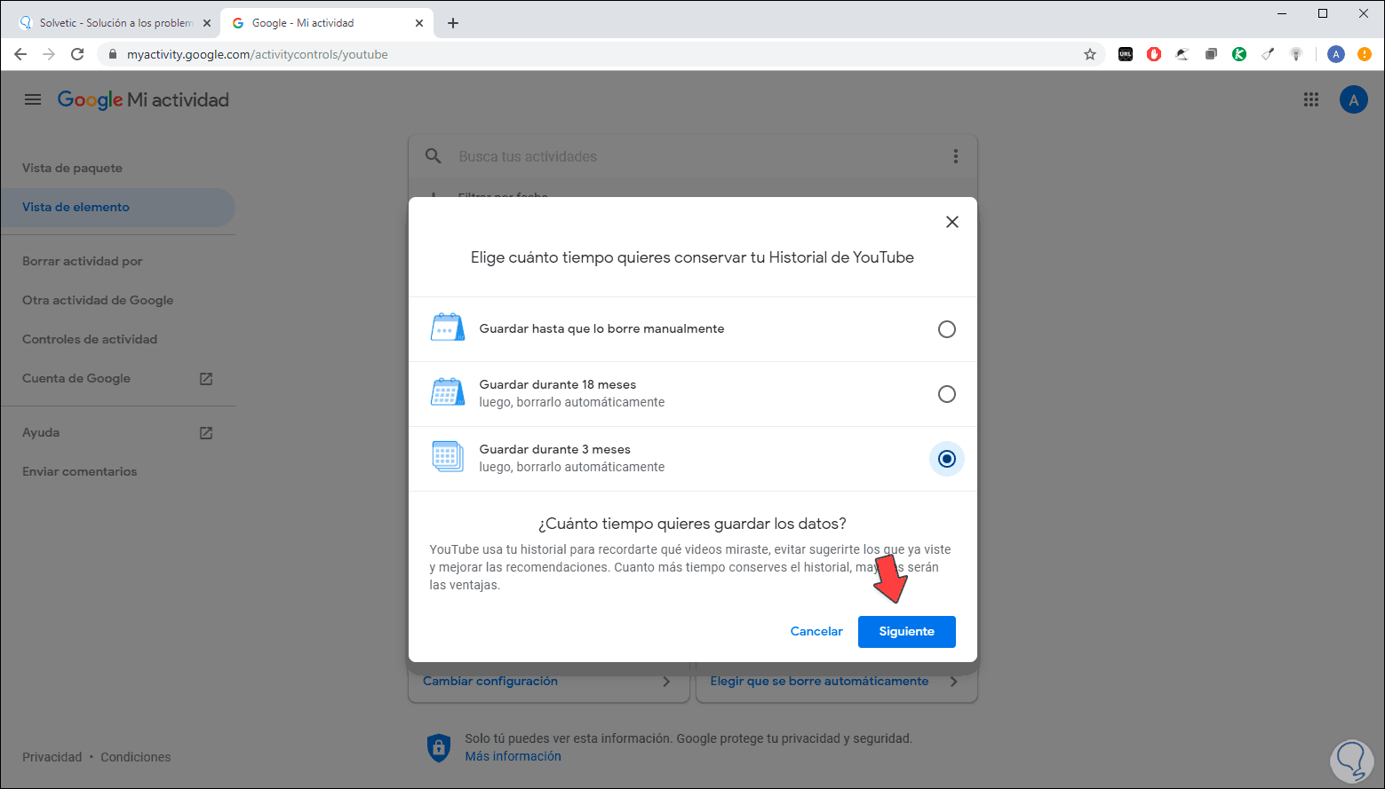Viewport: 1385px width, 789px height.
Task: Select the 18 meses radio option
Action: click(x=947, y=394)
